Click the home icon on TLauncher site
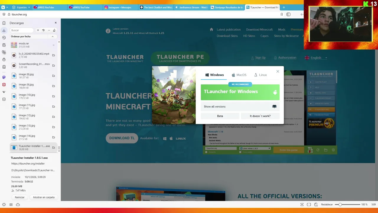 pyautogui.click(x=211, y=29)
